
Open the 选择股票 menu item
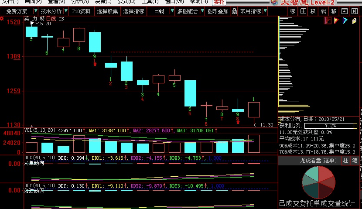[x=107, y=11]
